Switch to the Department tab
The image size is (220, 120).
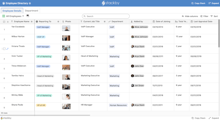[32, 11]
